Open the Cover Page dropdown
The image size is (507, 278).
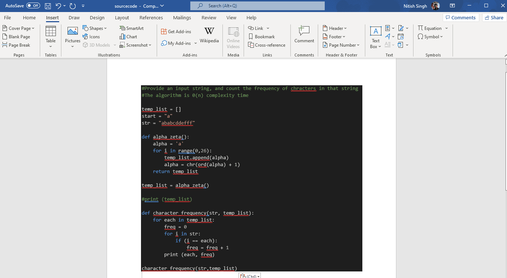[x=18, y=28]
